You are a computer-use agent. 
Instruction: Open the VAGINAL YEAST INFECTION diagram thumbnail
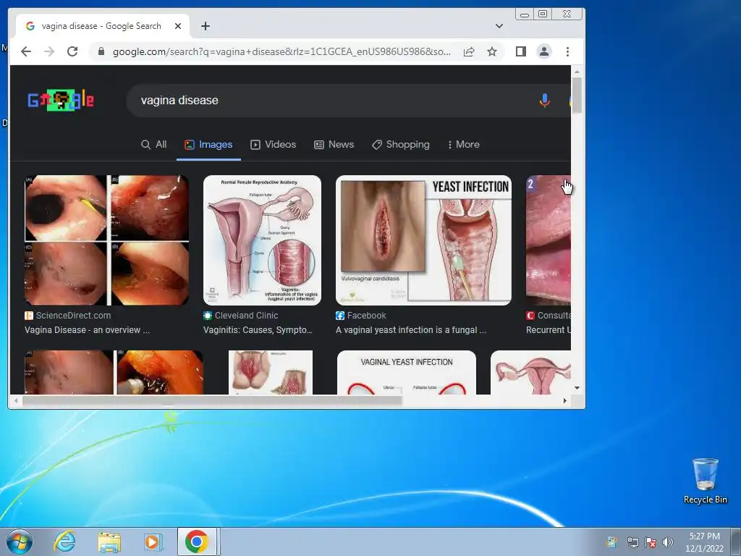tap(407, 373)
